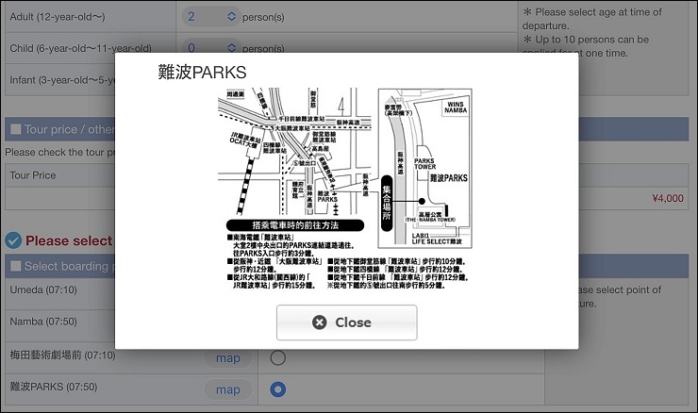The width and height of the screenshot is (698, 413).
Task: Open the Adult persons count dropdown
Action: pyautogui.click(x=211, y=16)
